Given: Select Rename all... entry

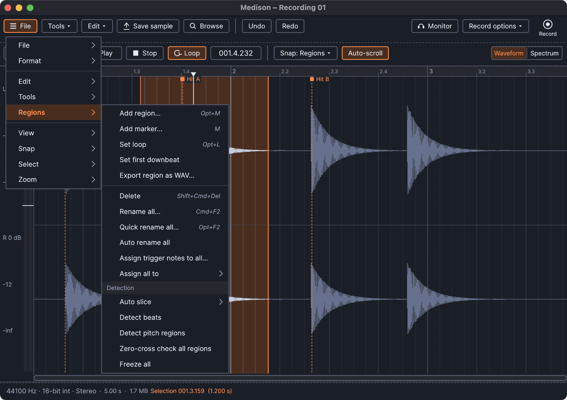Looking at the screenshot, I should (165, 211).
